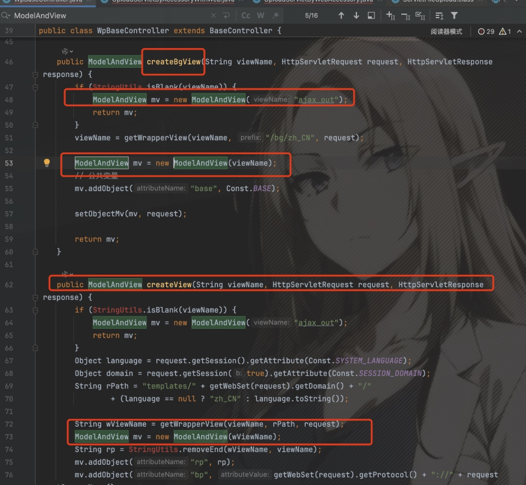526x485 pixels.
Task: Click the createBgView method name
Action: click(173, 62)
